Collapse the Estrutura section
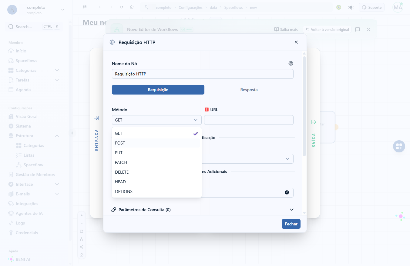Viewport: 410px width, 266px height. coord(33,136)
